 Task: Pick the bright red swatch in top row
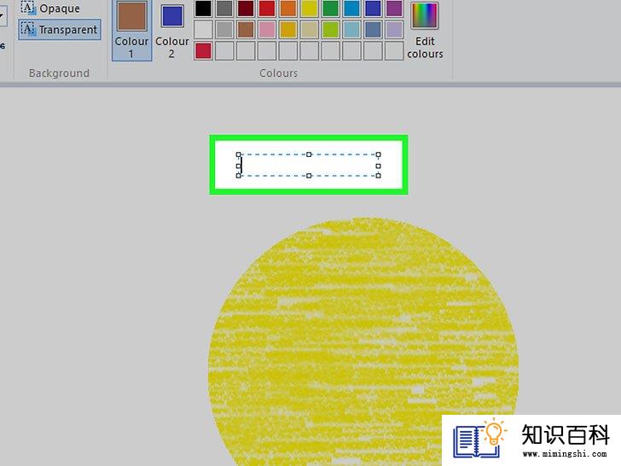267,8
